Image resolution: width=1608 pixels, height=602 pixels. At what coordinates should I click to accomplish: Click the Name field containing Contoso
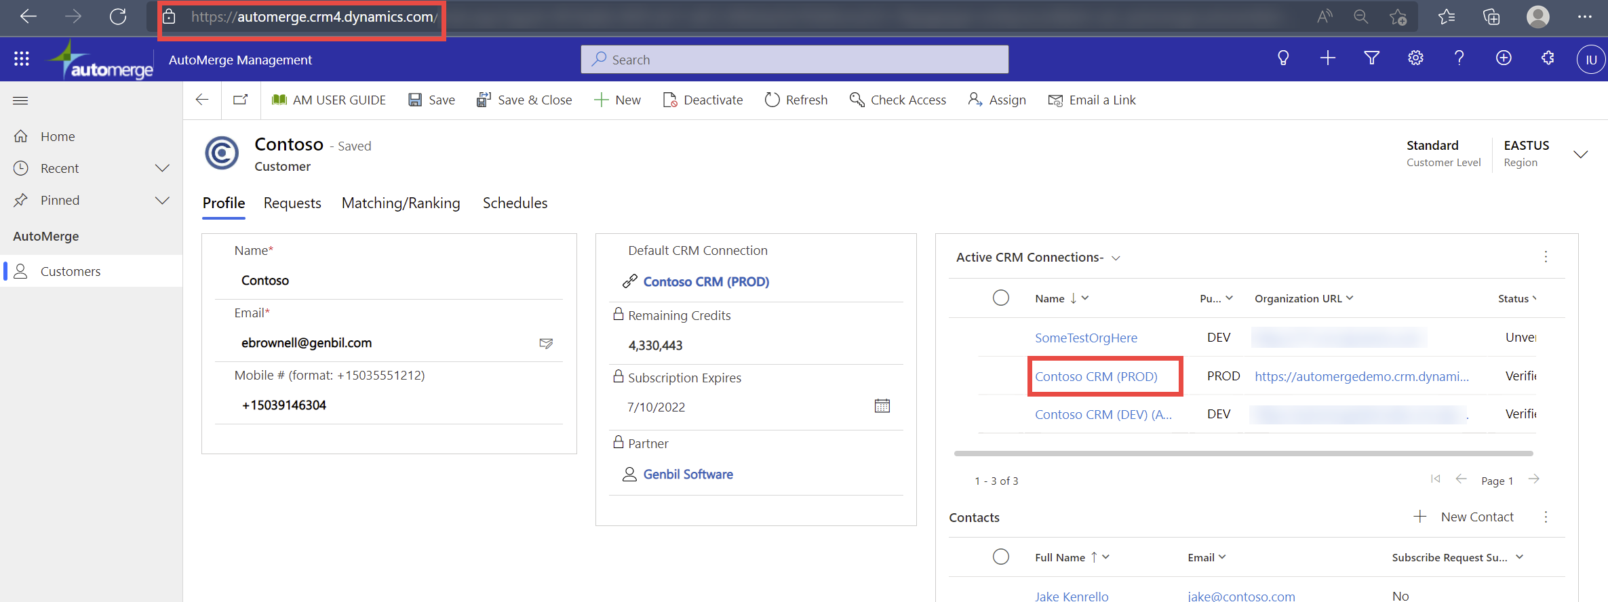pyautogui.click(x=389, y=281)
